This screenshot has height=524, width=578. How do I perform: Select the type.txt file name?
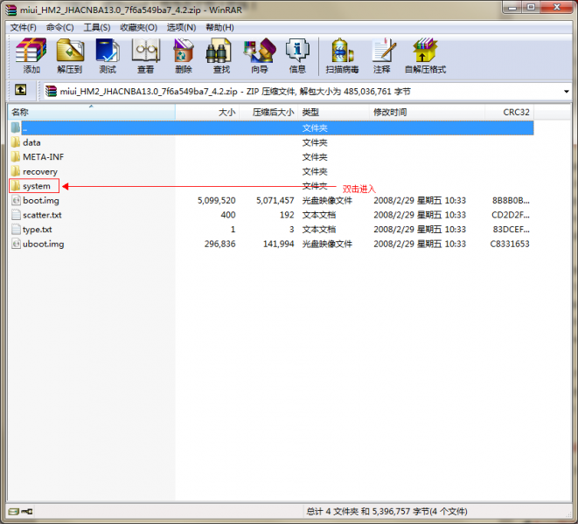tap(38, 230)
